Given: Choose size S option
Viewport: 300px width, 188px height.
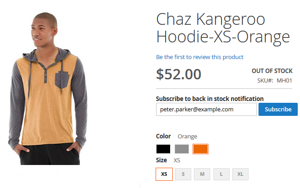Looking at the screenshot, I should [x=183, y=174].
